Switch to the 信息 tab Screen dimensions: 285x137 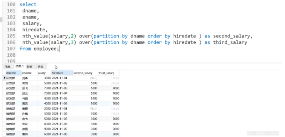coord(8,66)
